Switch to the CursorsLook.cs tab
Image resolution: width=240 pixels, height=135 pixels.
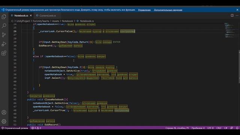48,16
